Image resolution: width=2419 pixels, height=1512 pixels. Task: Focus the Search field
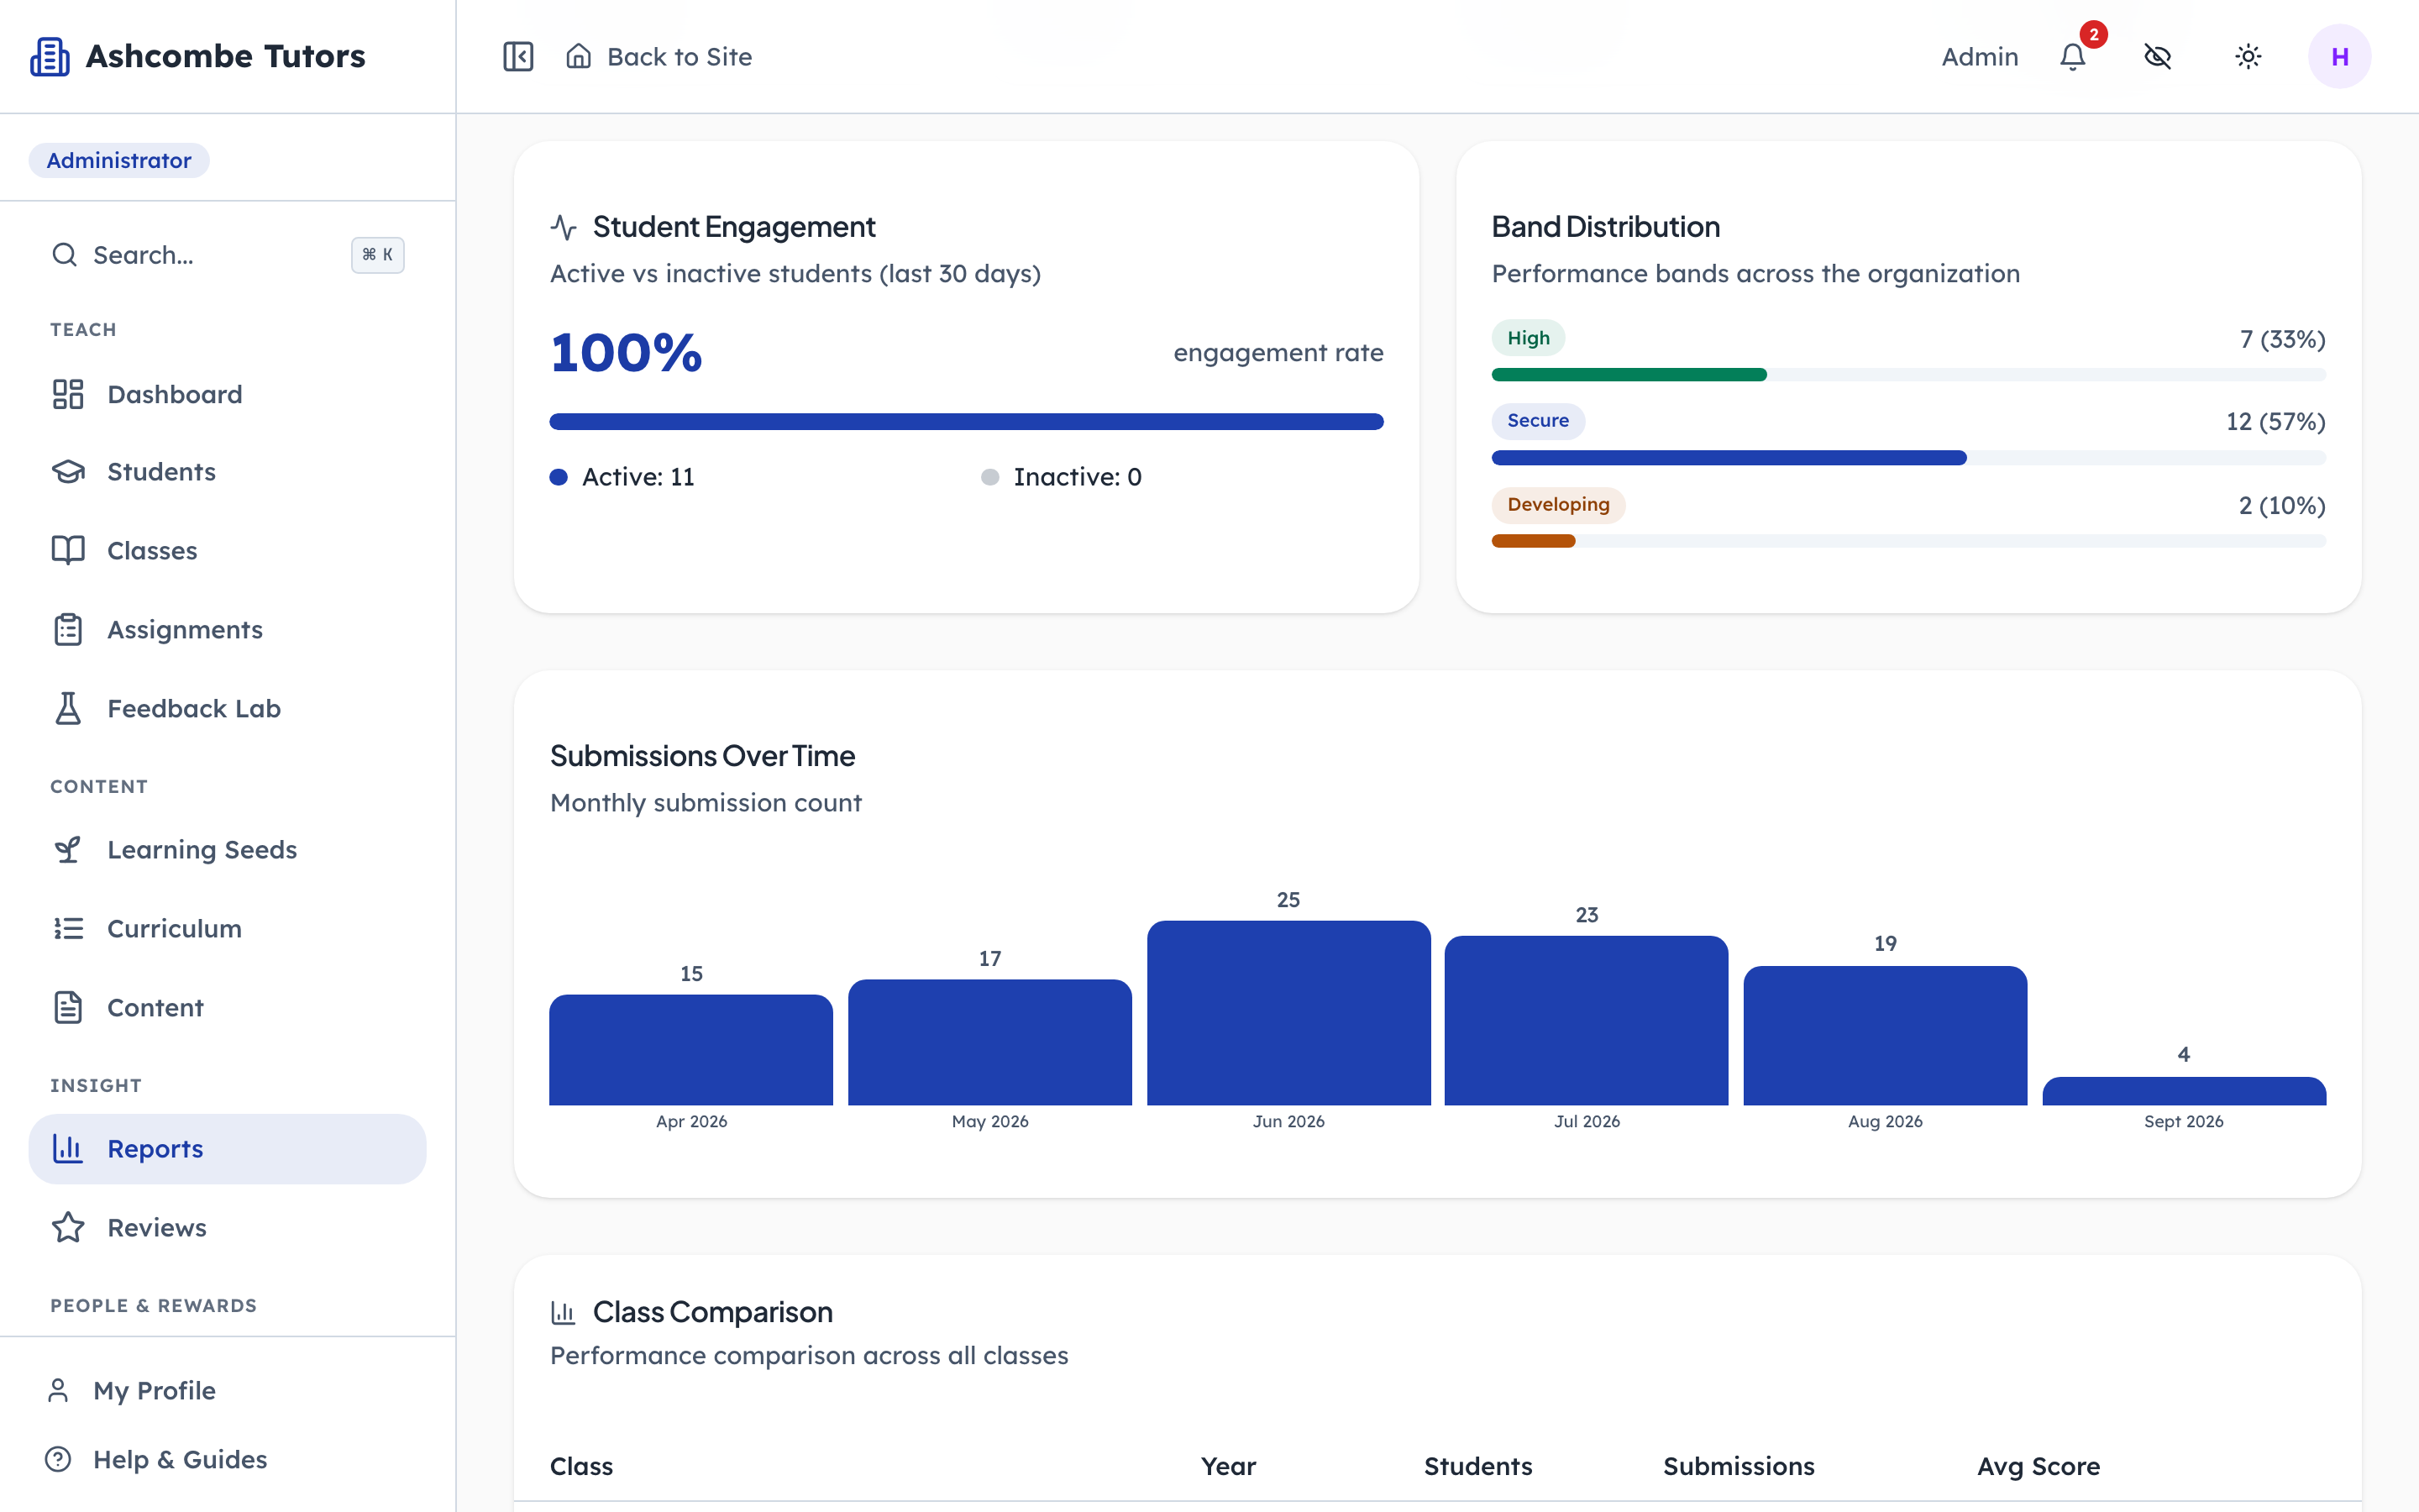click(x=228, y=255)
